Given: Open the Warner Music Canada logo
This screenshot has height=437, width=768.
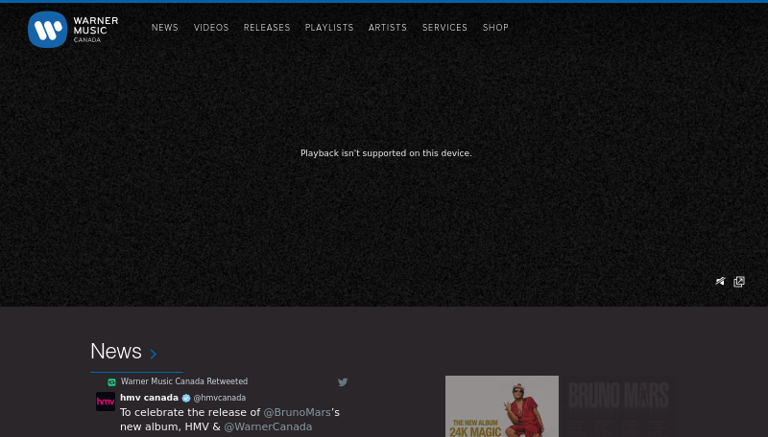Looking at the screenshot, I should 73,30.
